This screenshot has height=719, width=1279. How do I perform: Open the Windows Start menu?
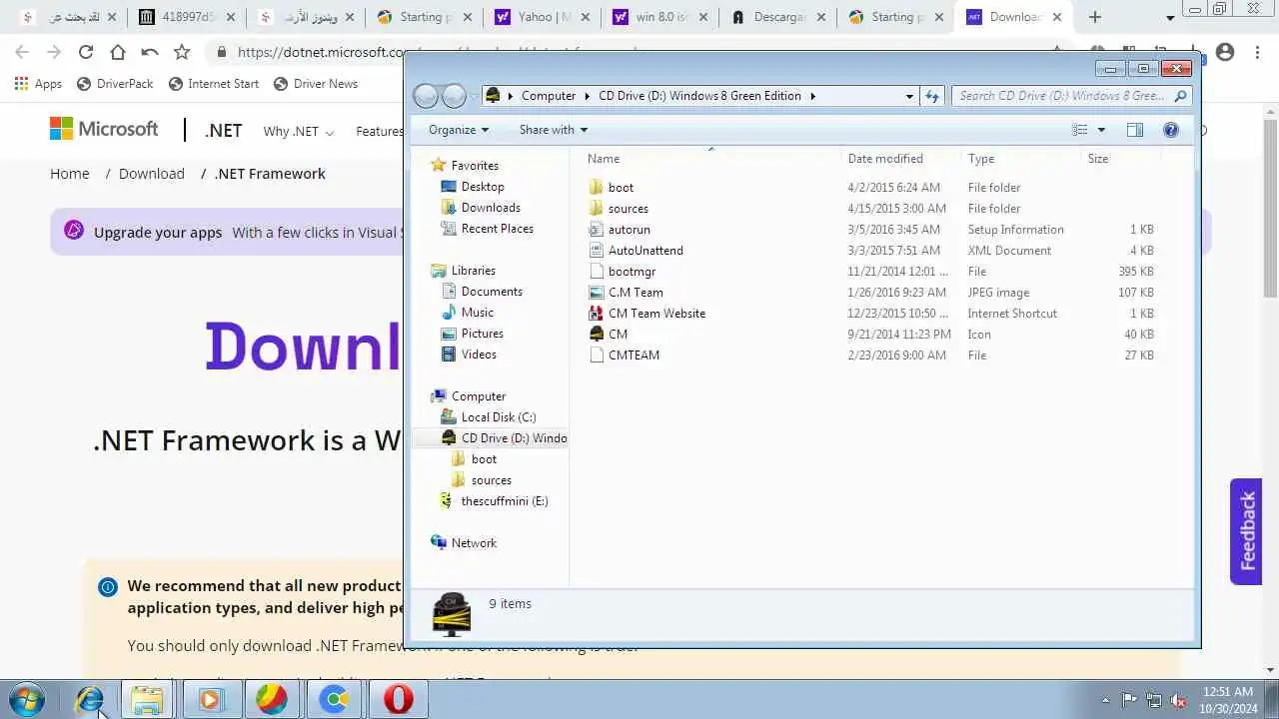tap(26, 700)
